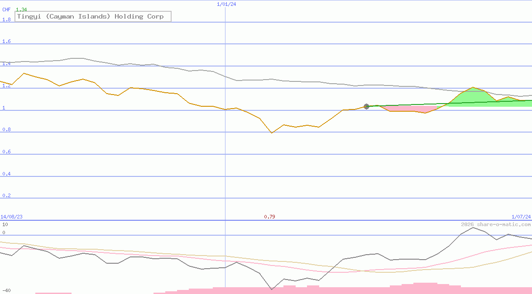Screen dimensions: 532x294
Task: Click the CHF currency label
Action: (6, 9)
